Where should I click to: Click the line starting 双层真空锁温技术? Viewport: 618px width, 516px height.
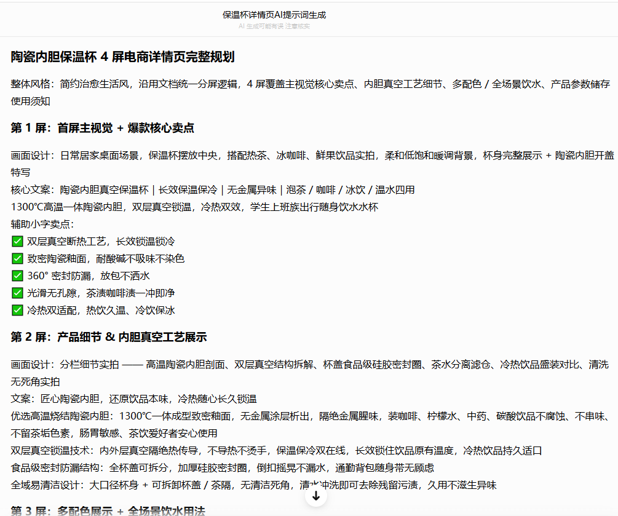[x=276, y=451]
